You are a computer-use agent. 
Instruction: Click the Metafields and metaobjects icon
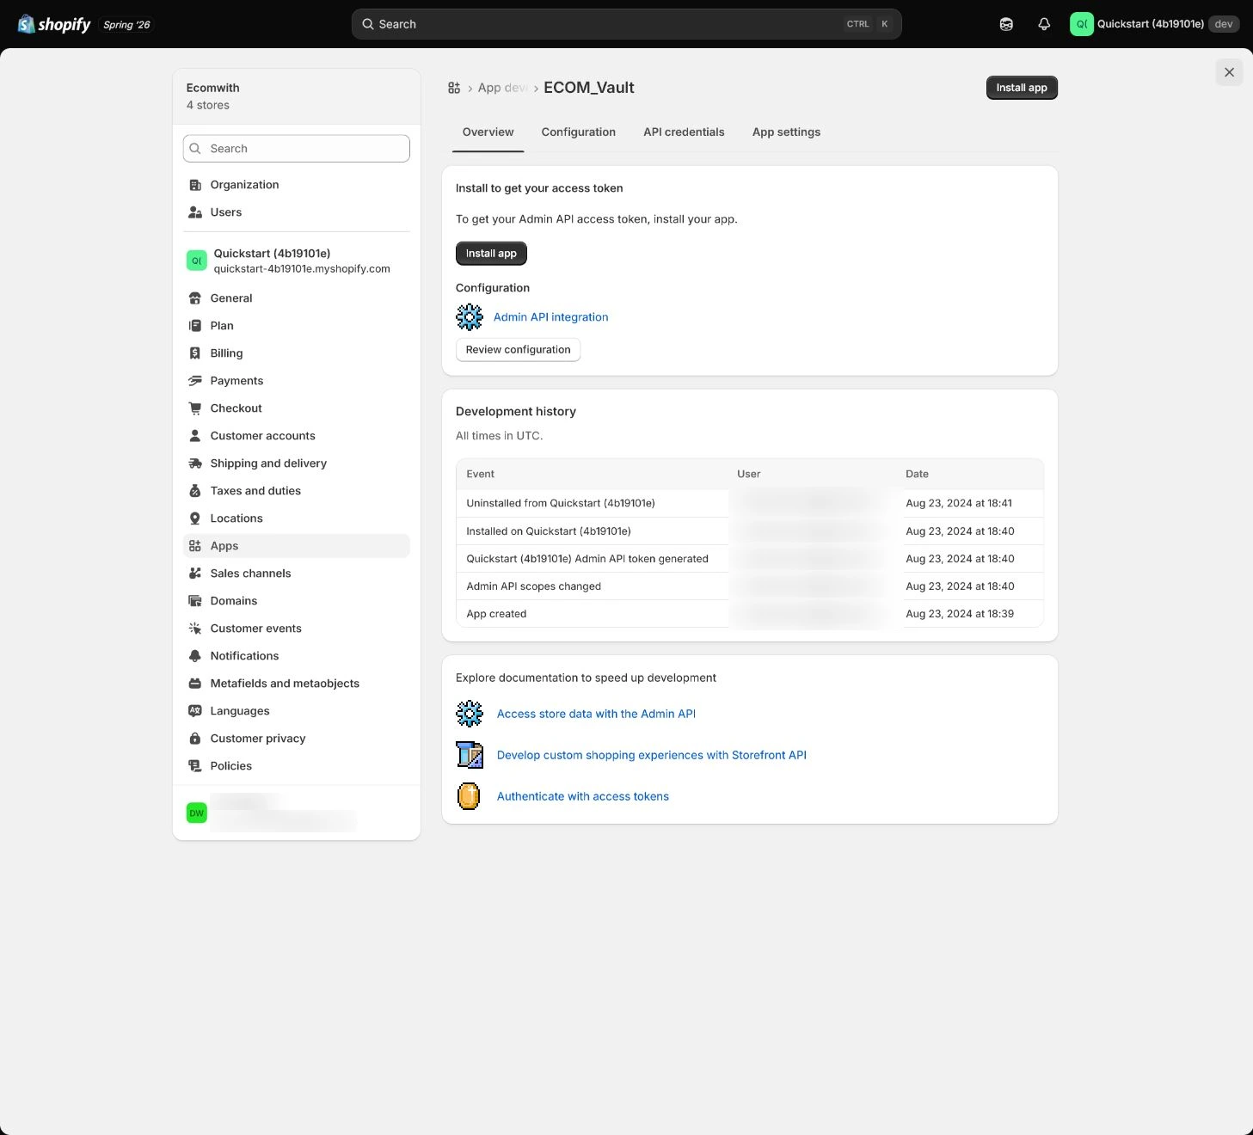195,684
